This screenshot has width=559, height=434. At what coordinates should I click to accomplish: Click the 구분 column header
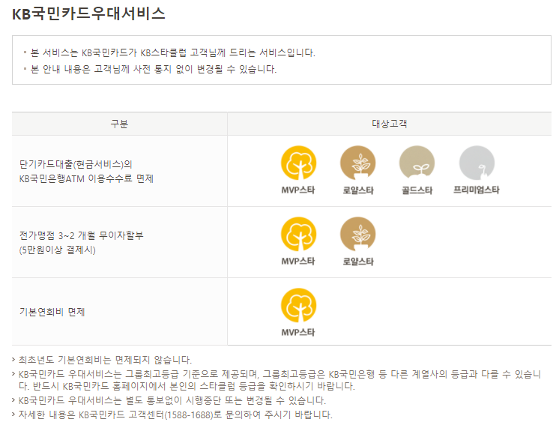(x=119, y=124)
